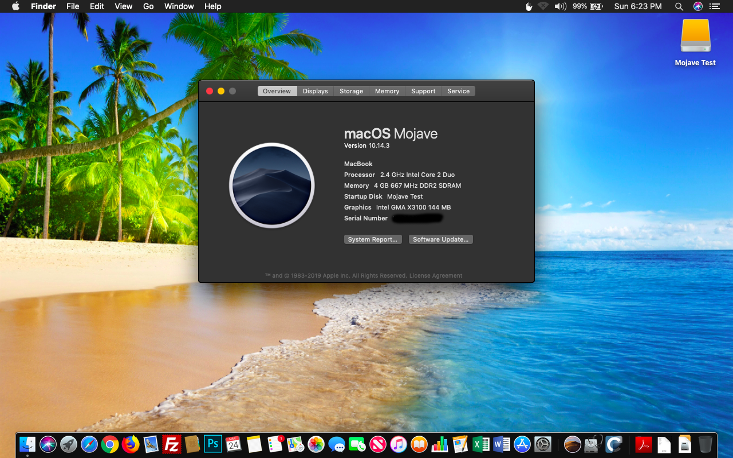
Task: Switch to the Support tab
Action: click(x=423, y=91)
